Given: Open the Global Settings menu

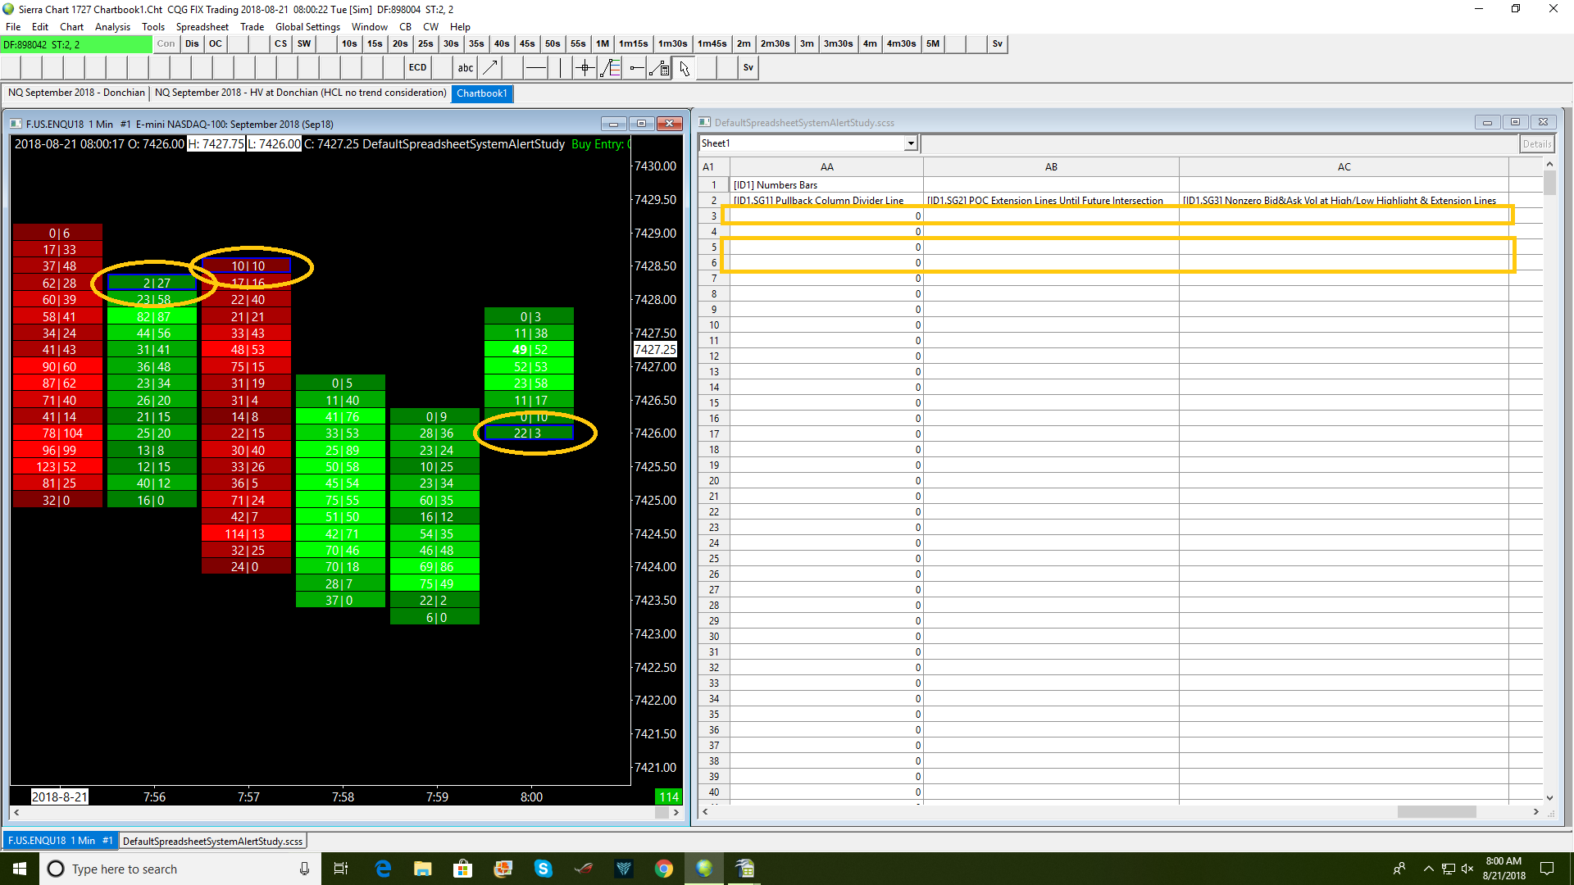Looking at the screenshot, I should 307,27.
